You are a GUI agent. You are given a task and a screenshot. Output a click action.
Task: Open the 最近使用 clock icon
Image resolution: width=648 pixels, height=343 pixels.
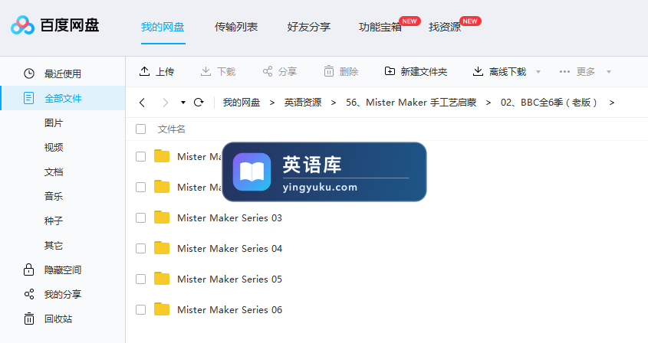click(x=29, y=73)
